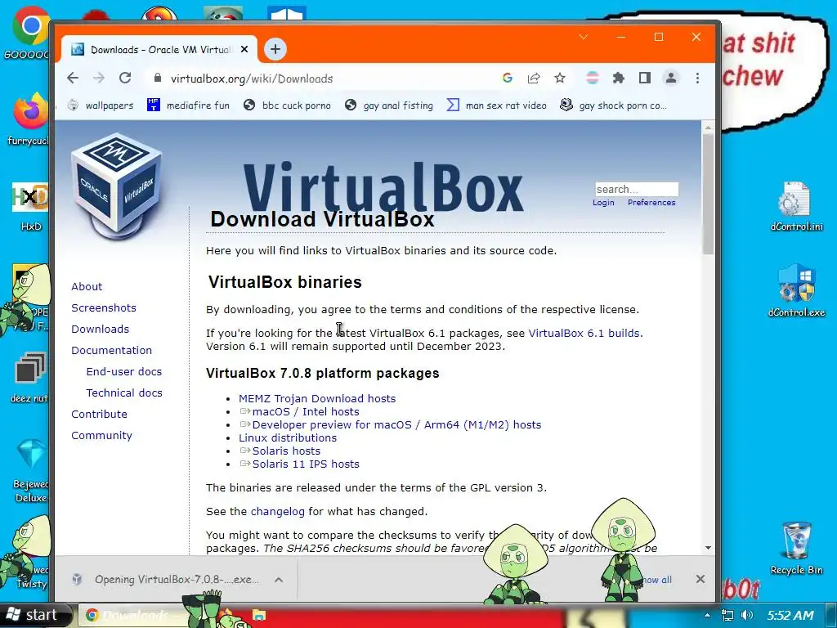Open a new tab with plus button
The width and height of the screenshot is (837, 628).
[275, 49]
